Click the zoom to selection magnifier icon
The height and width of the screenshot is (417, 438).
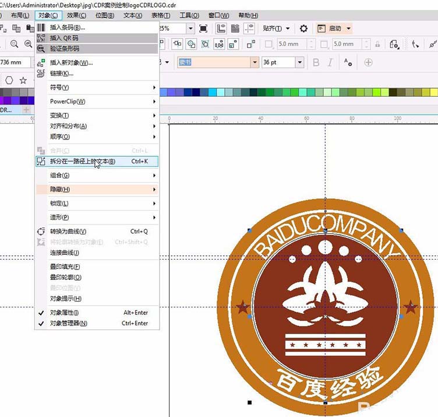click(x=14, y=44)
